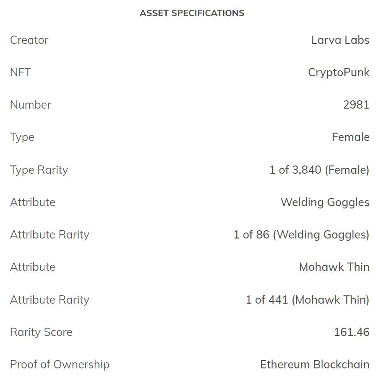Click the Proof of Ownership label
This screenshot has height=379, width=377.
click(x=60, y=365)
